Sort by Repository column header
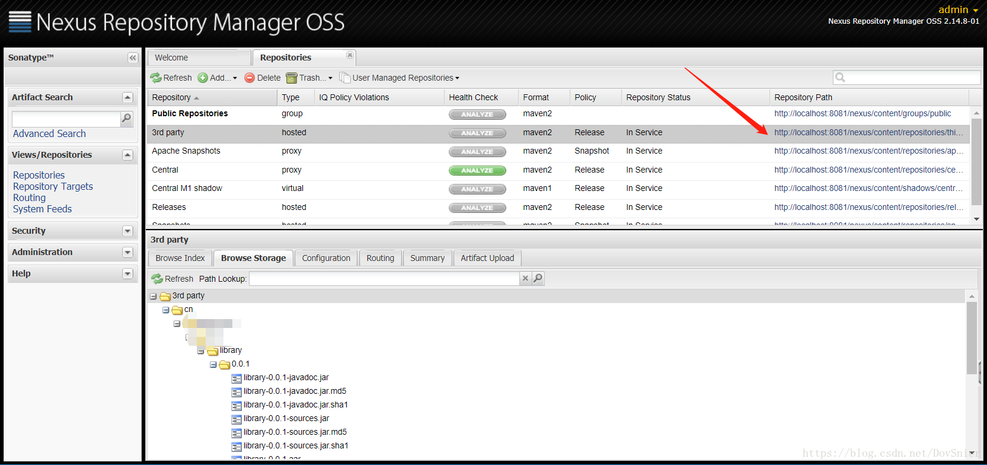This screenshot has height=465, width=987. coord(212,97)
